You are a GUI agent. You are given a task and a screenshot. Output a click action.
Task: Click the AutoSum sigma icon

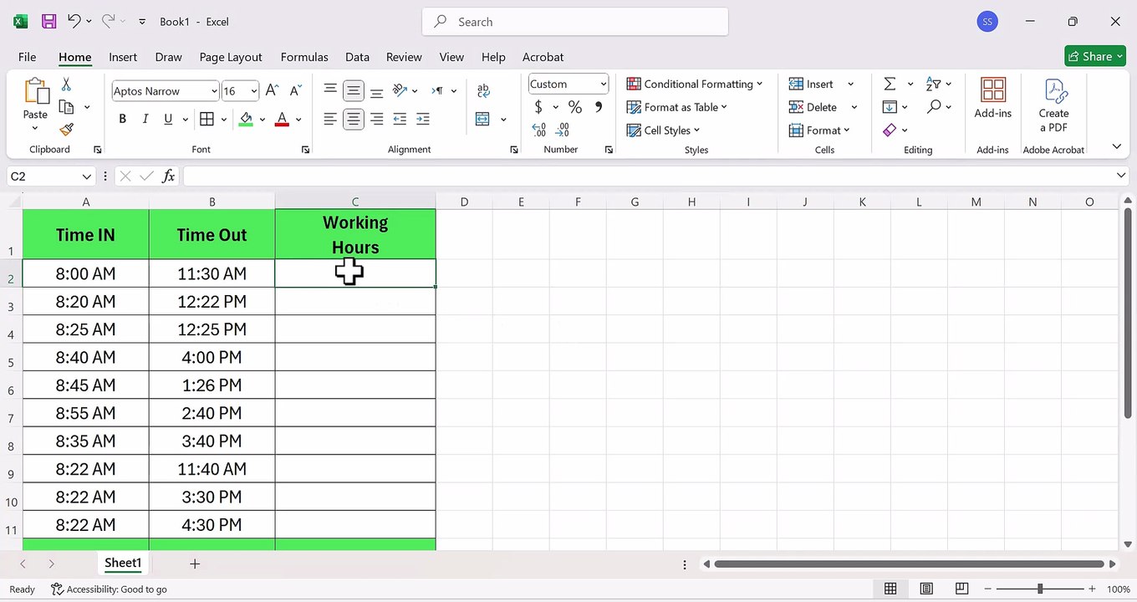click(890, 84)
